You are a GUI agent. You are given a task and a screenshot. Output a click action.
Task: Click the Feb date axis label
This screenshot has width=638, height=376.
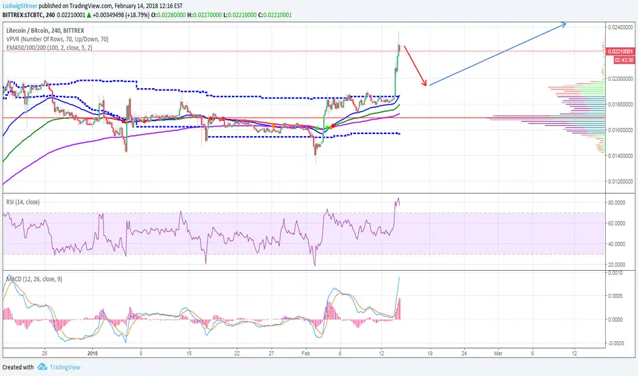coord(306,353)
